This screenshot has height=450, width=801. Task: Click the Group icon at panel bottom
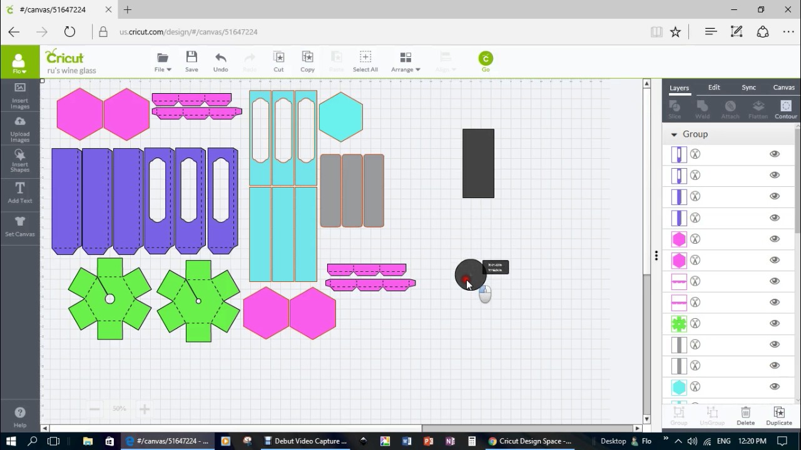[x=679, y=416]
